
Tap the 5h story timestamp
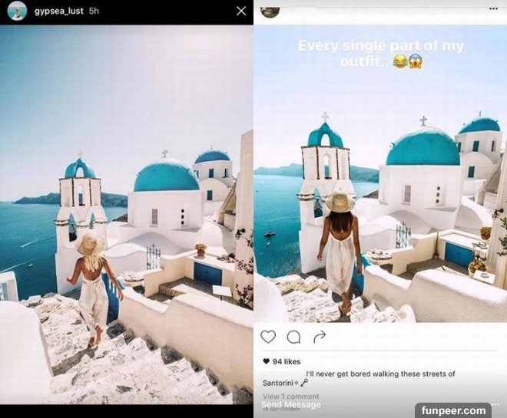(x=94, y=11)
